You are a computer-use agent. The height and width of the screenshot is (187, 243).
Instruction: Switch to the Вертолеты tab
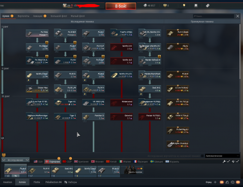coord(23,16)
